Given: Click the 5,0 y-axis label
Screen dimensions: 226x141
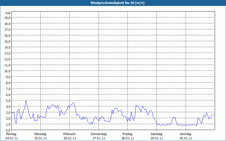Looking at the screenshot, I should tap(8, 101).
